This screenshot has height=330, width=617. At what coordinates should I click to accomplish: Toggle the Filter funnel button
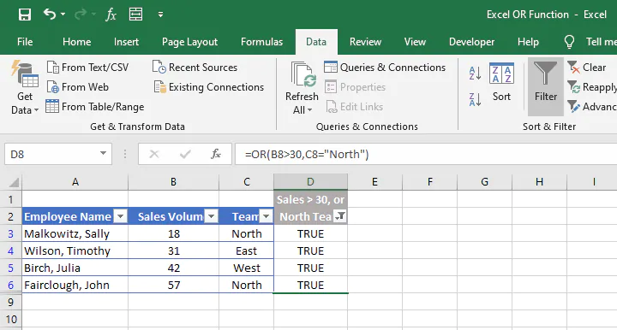tap(545, 86)
